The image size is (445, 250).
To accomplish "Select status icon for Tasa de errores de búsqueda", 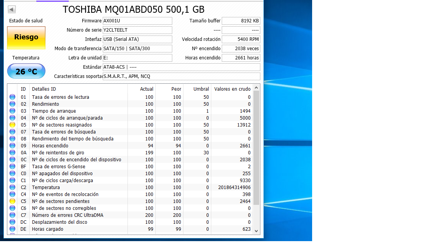I will [12, 132].
